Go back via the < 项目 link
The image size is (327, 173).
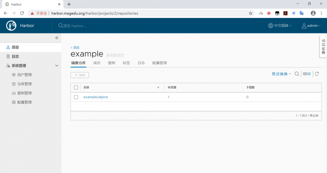pyautogui.click(x=75, y=48)
